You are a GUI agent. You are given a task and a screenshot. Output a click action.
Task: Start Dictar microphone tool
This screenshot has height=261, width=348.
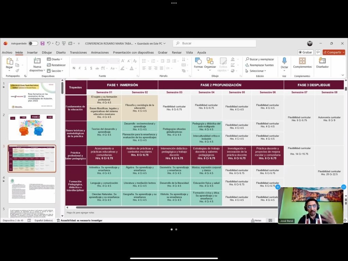point(284,62)
